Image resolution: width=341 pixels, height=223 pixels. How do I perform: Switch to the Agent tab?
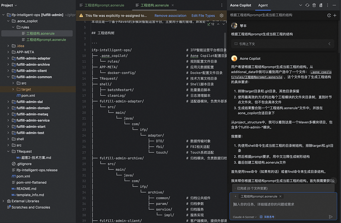[x=263, y=5]
